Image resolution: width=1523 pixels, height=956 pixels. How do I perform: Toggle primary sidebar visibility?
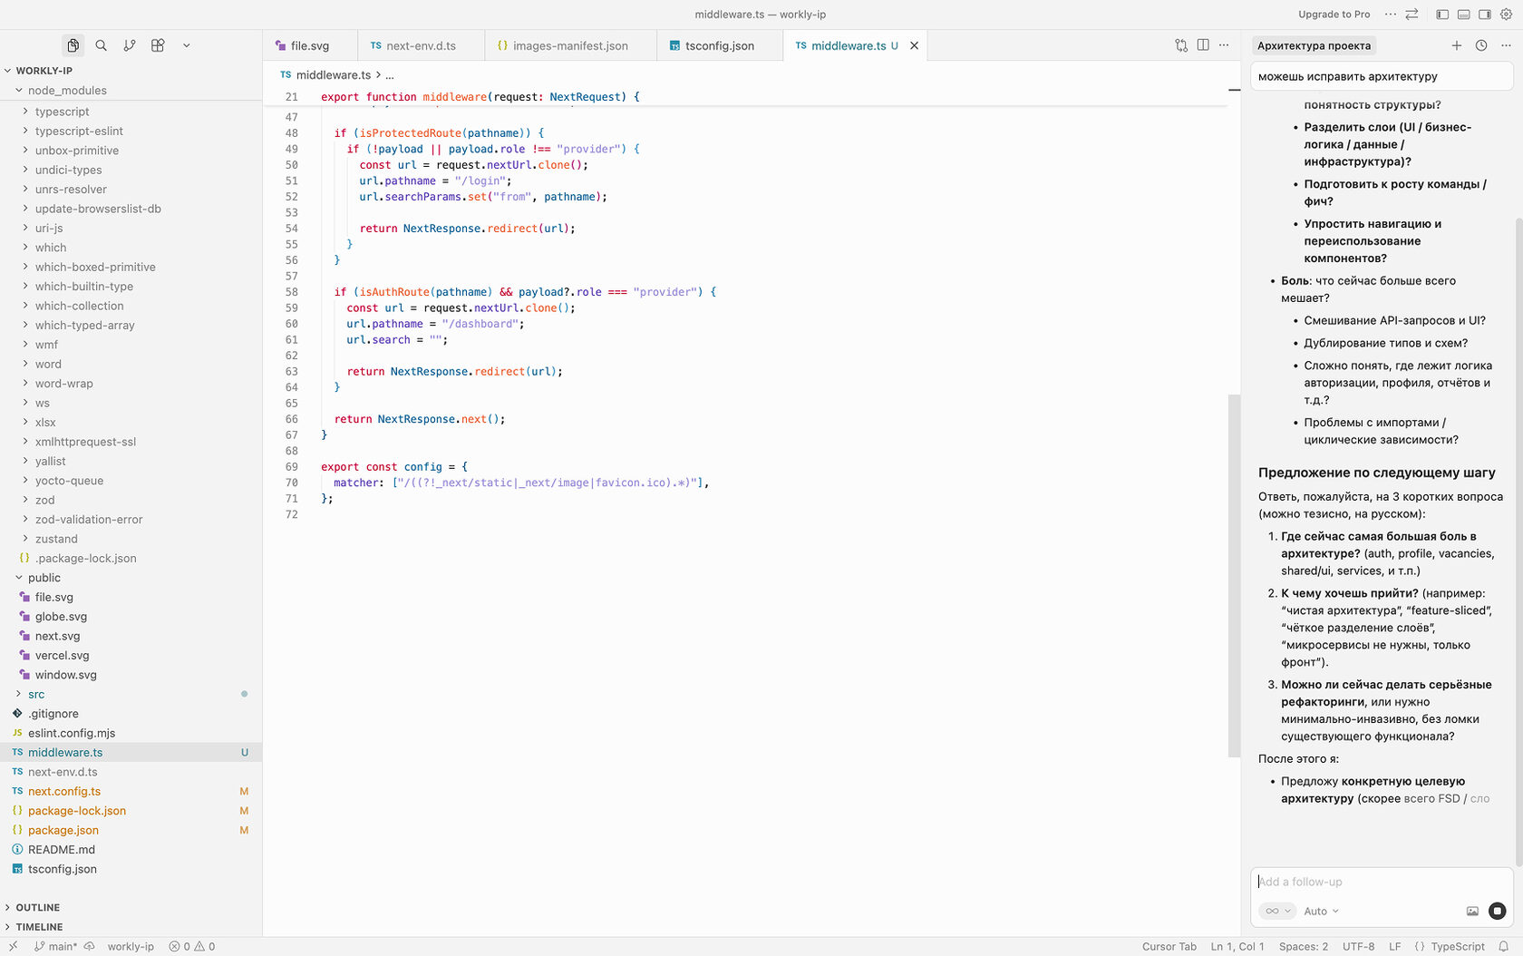1442,15
